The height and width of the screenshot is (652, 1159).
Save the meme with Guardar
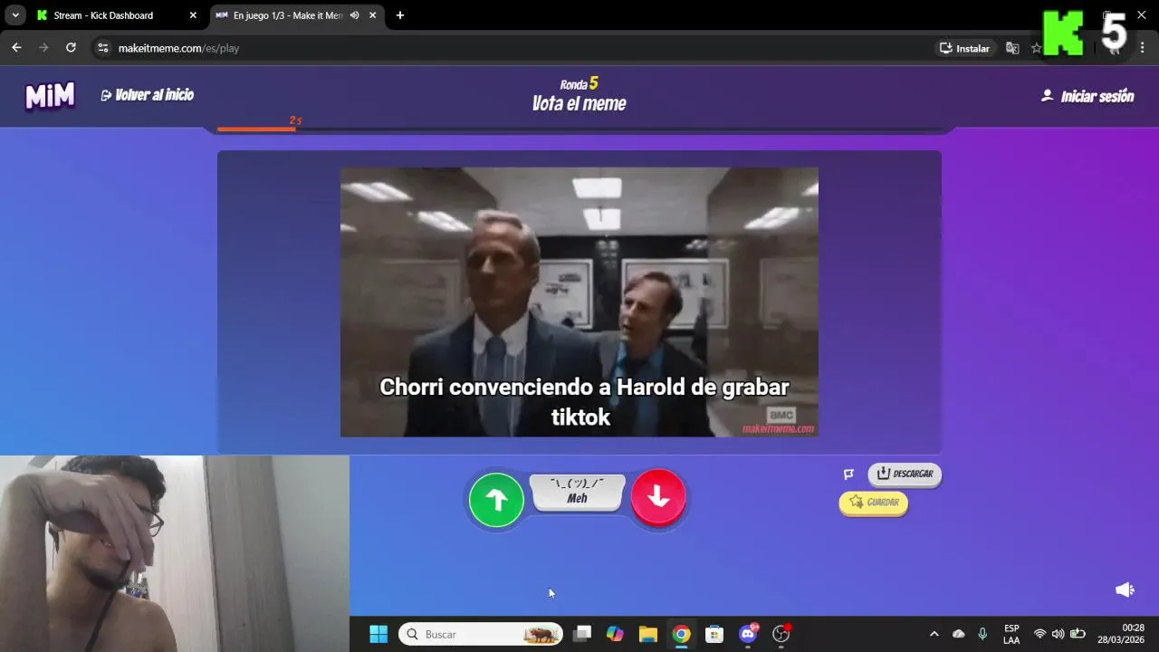874,503
